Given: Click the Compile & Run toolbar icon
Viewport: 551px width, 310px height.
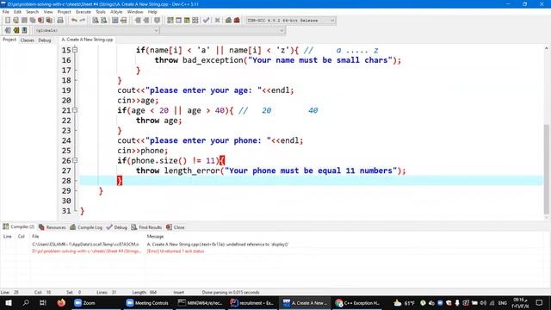Looking at the screenshot, I should tap(187, 21).
